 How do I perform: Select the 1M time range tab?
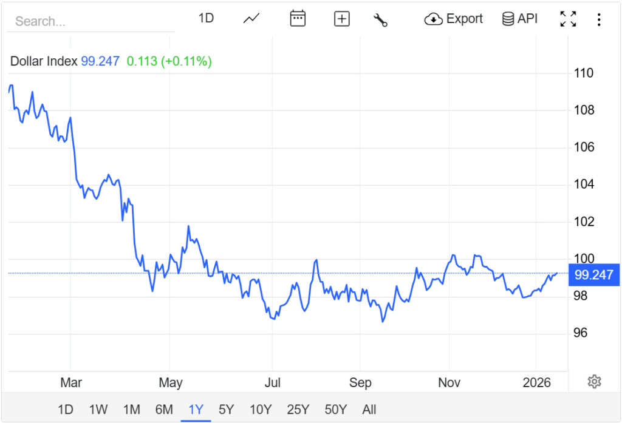131,409
